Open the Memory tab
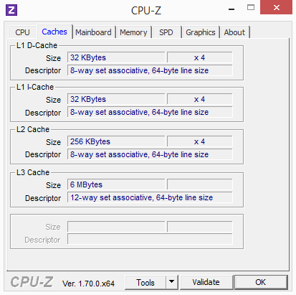 click(x=133, y=32)
